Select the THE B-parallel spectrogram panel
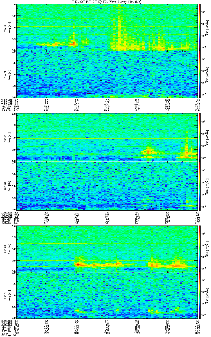The width and height of the screenshot is (211, 337). (x=107, y=295)
